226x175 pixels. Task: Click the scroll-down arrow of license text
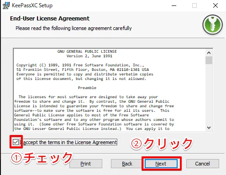[209, 128]
